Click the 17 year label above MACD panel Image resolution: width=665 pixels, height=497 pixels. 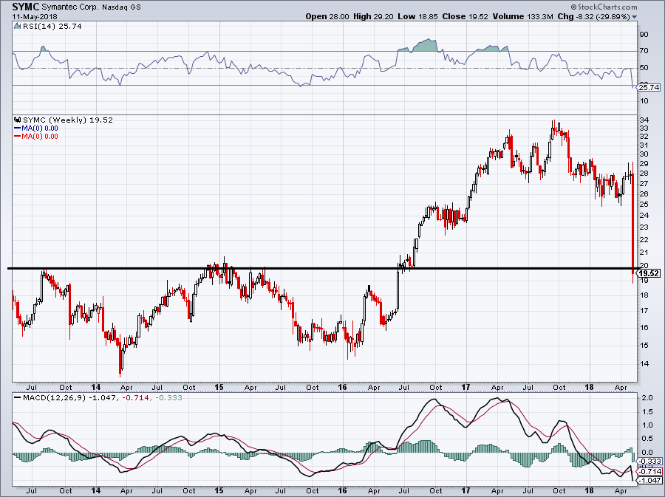[x=466, y=387]
